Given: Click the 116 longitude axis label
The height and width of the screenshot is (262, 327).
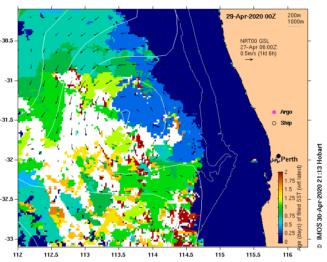Looking at the screenshot, I should coord(288,255).
